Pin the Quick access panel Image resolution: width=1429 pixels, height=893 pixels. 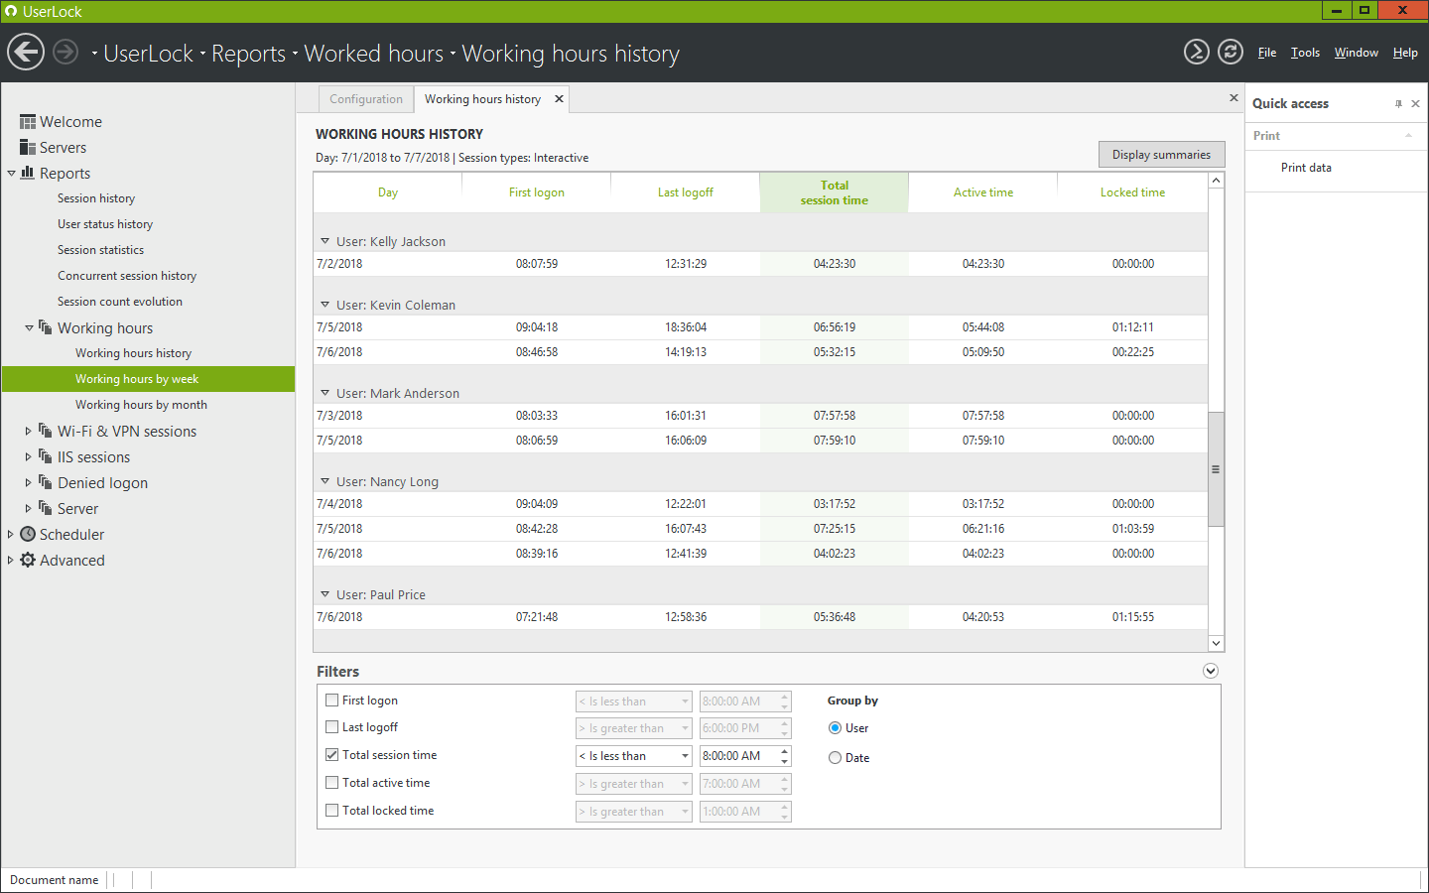1398,103
